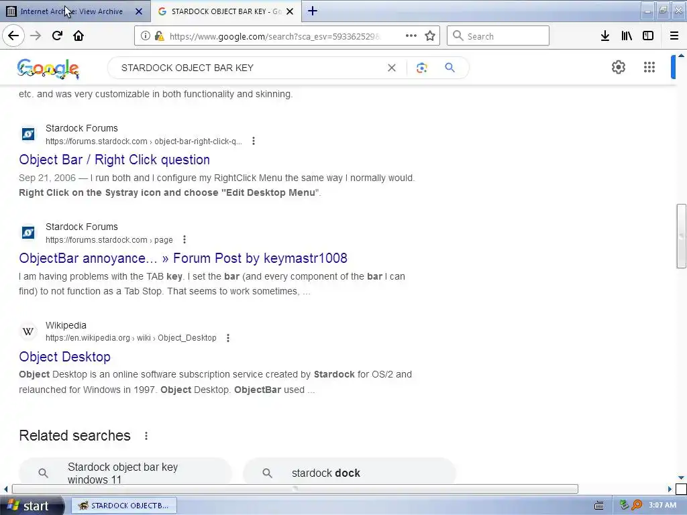The width and height of the screenshot is (687, 515).
Task: Click the forward navigation arrow
Action: pos(36,36)
